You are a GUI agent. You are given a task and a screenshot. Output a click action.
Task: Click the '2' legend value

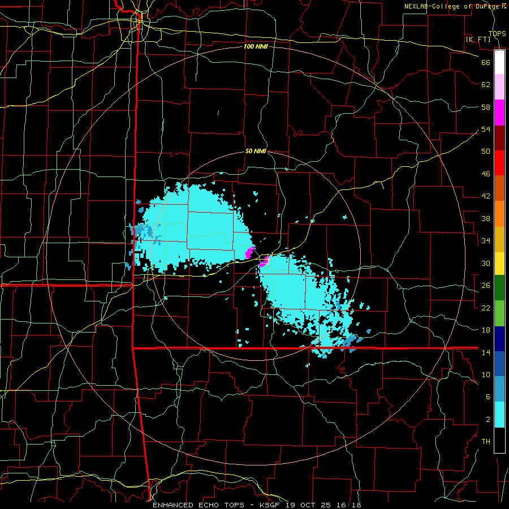[x=488, y=419]
